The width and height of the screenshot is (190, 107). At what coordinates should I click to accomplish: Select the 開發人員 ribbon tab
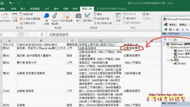point(87,9)
